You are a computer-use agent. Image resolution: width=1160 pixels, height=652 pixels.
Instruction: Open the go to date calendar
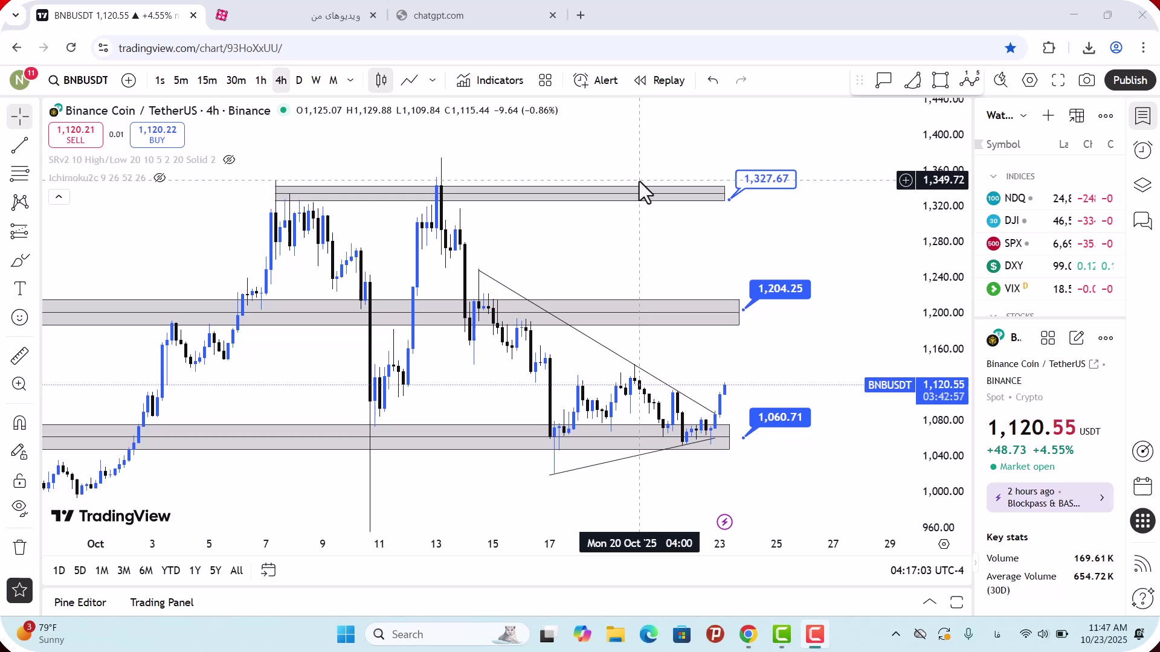tap(268, 570)
